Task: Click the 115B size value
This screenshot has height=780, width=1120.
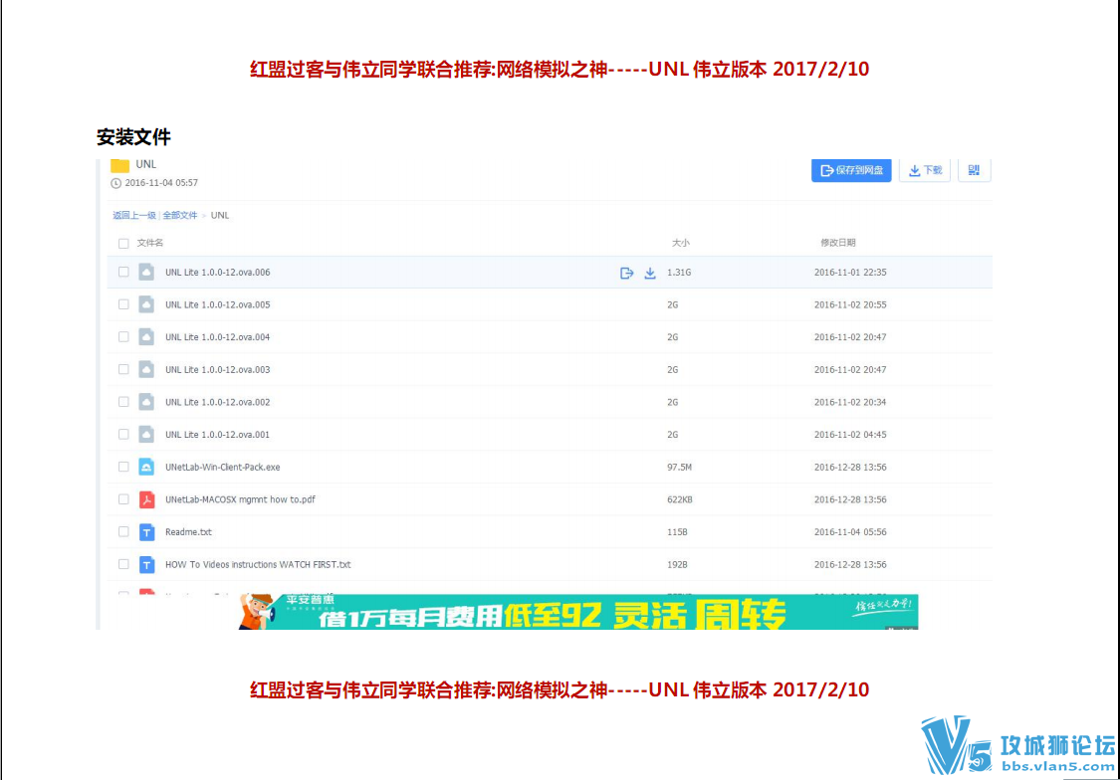Action: 677,532
